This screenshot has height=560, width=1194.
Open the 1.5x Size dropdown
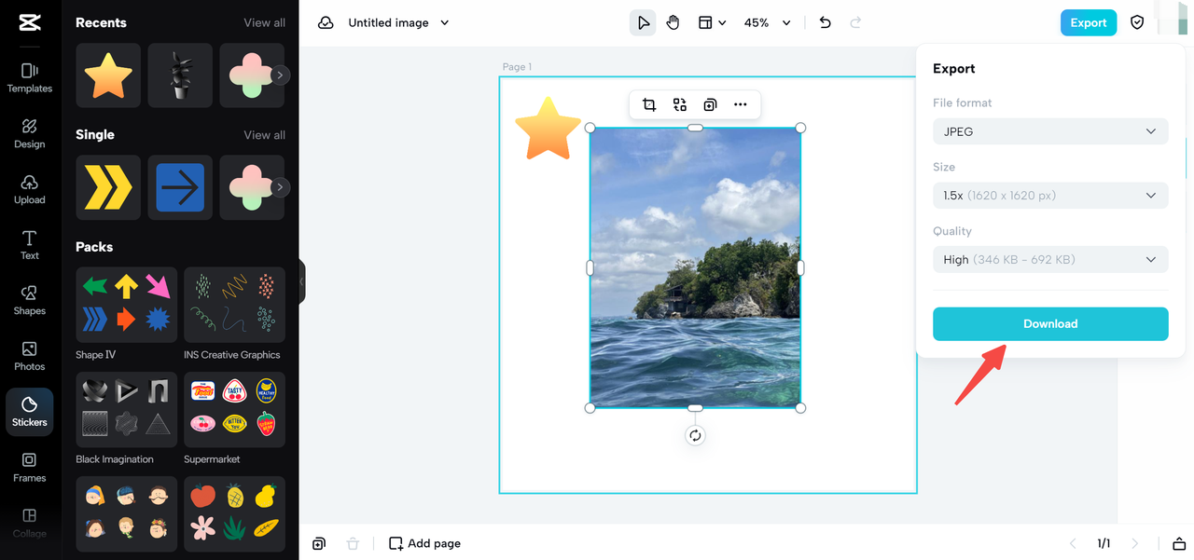1050,196
